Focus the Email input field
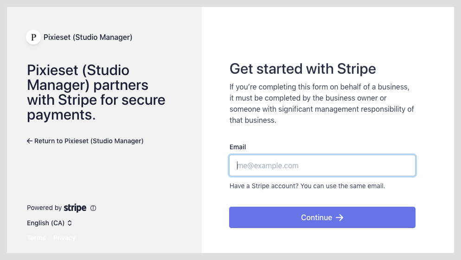The image size is (461, 260). [322, 165]
